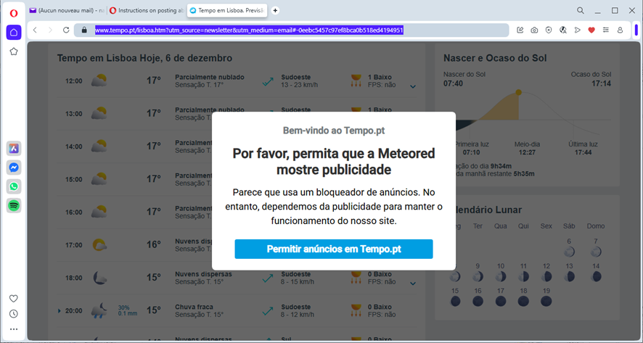Click 'Sudoeste 8 - 12 km/h' wind text
The image size is (643, 343).
pyautogui.click(x=298, y=310)
